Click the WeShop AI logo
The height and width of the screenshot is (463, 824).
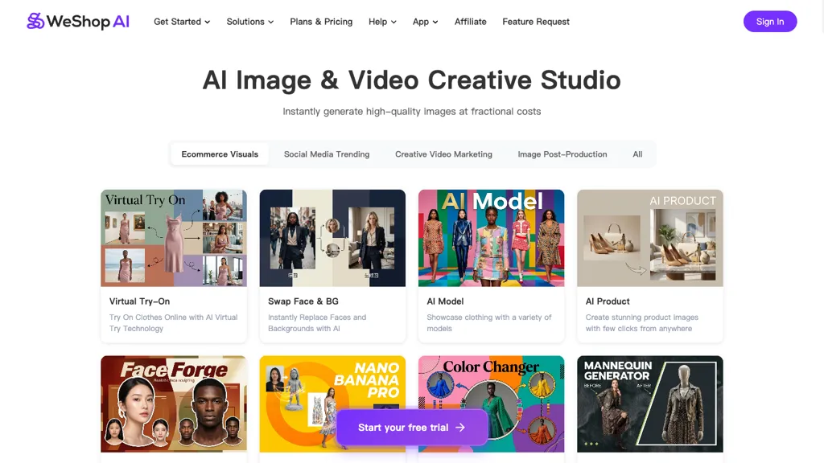pos(77,22)
